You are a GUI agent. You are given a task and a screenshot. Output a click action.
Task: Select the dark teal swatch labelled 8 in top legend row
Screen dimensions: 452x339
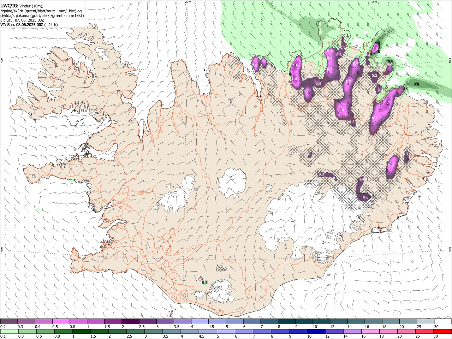[x=287, y=321]
